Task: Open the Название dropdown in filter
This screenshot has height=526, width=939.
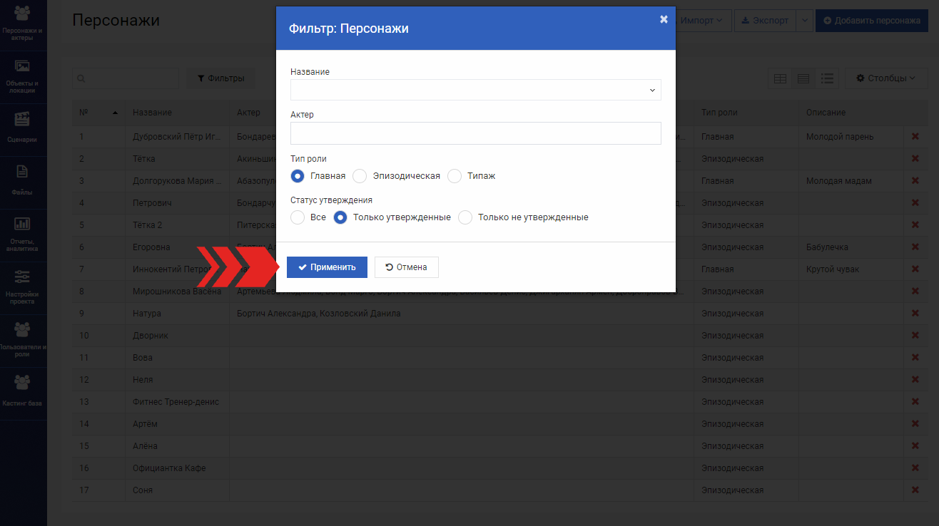Action: (476, 90)
